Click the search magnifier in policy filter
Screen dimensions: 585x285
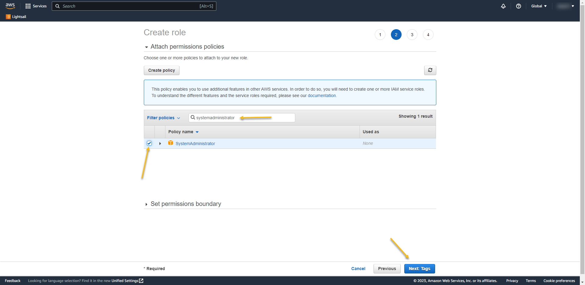(x=193, y=117)
